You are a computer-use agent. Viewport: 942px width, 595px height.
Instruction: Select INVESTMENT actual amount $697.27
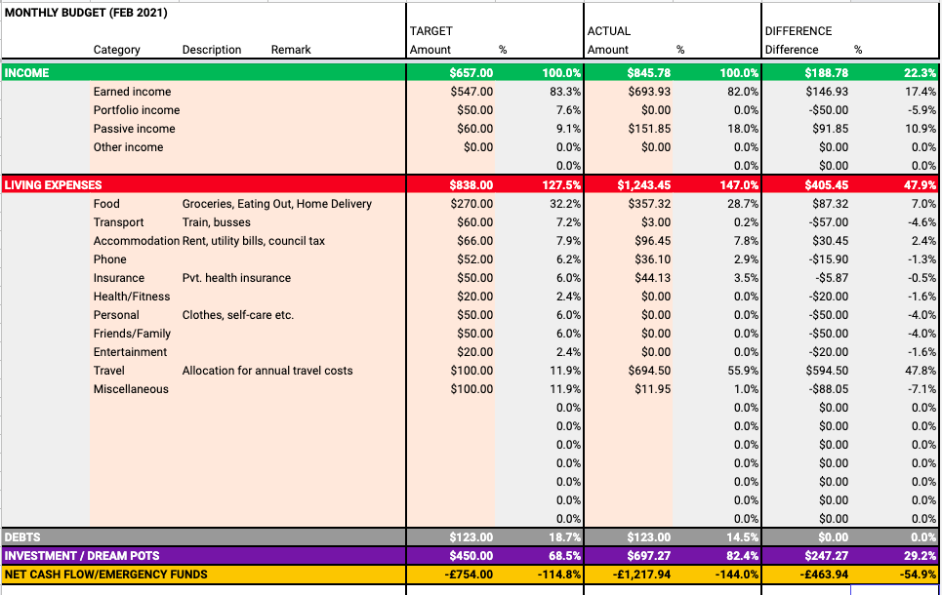point(649,556)
